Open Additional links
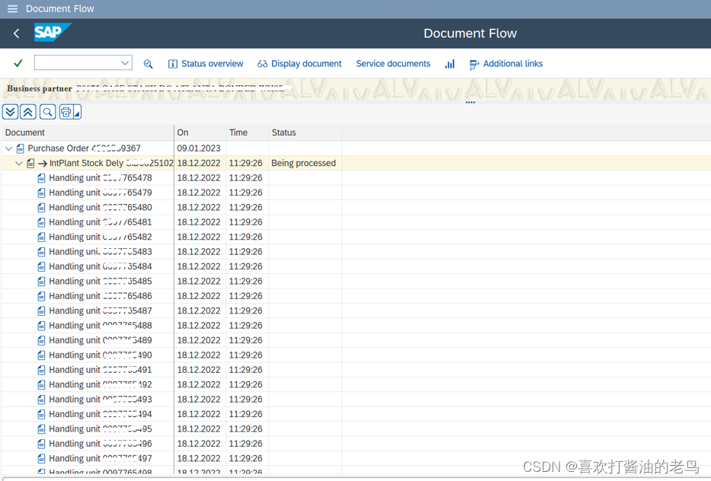The height and width of the screenshot is (481, 711). (506, 64)
